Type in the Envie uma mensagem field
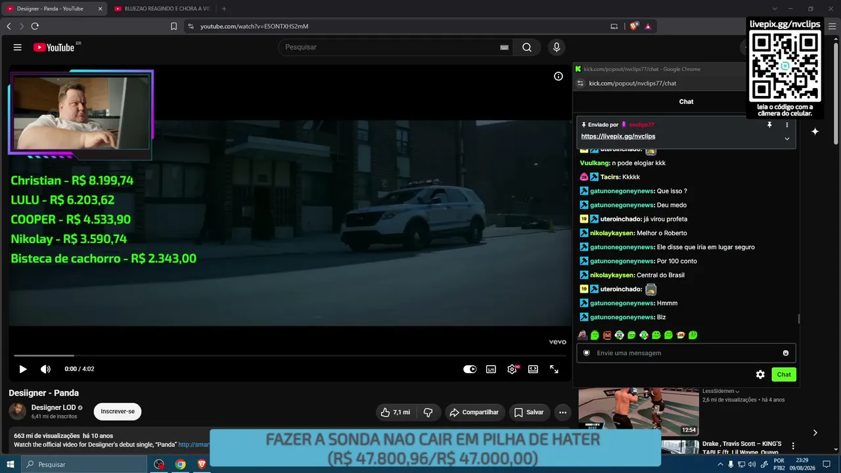 686,353
